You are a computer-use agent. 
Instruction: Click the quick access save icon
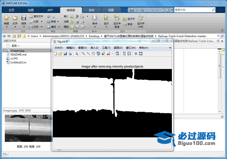click(131, 10)
